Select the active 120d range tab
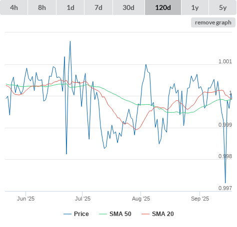Viewport: 237px width, 227px height. [163, 7]
